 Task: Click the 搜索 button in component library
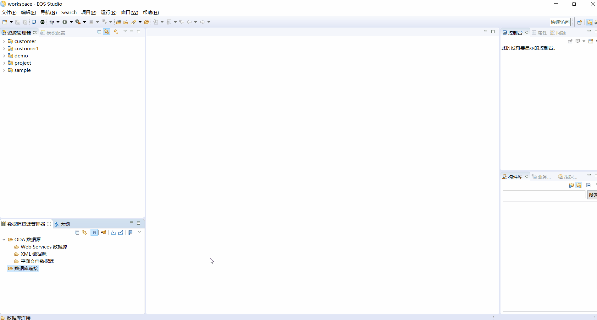[x=592, y=195]
